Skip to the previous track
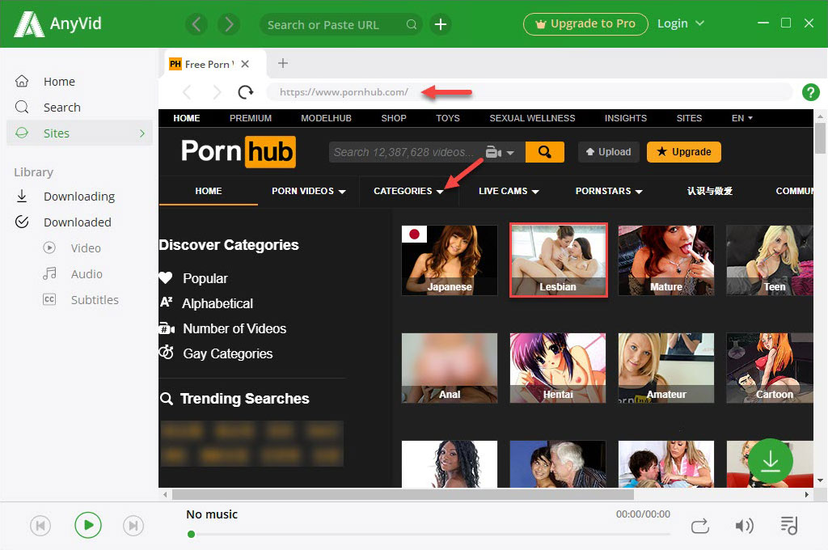 tap(40, 526)
